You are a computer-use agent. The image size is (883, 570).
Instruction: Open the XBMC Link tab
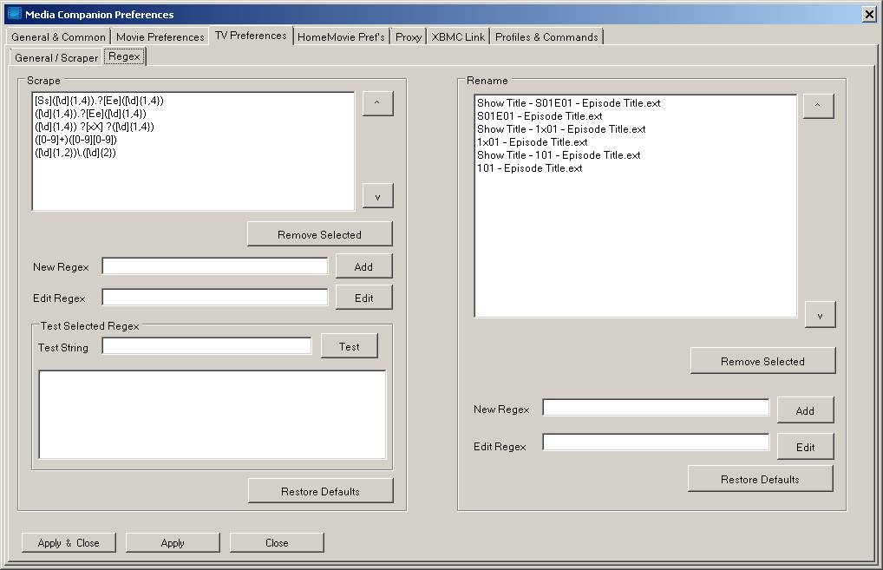pyautogui.click(x=458, y=37)
